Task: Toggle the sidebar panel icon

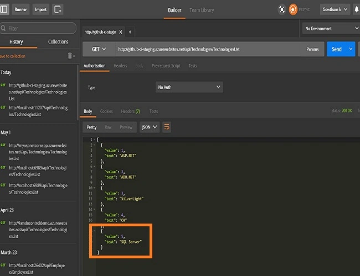Action: click(4, 9)
